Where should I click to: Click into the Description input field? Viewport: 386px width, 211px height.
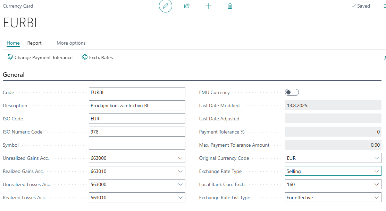tap(137, 105)
